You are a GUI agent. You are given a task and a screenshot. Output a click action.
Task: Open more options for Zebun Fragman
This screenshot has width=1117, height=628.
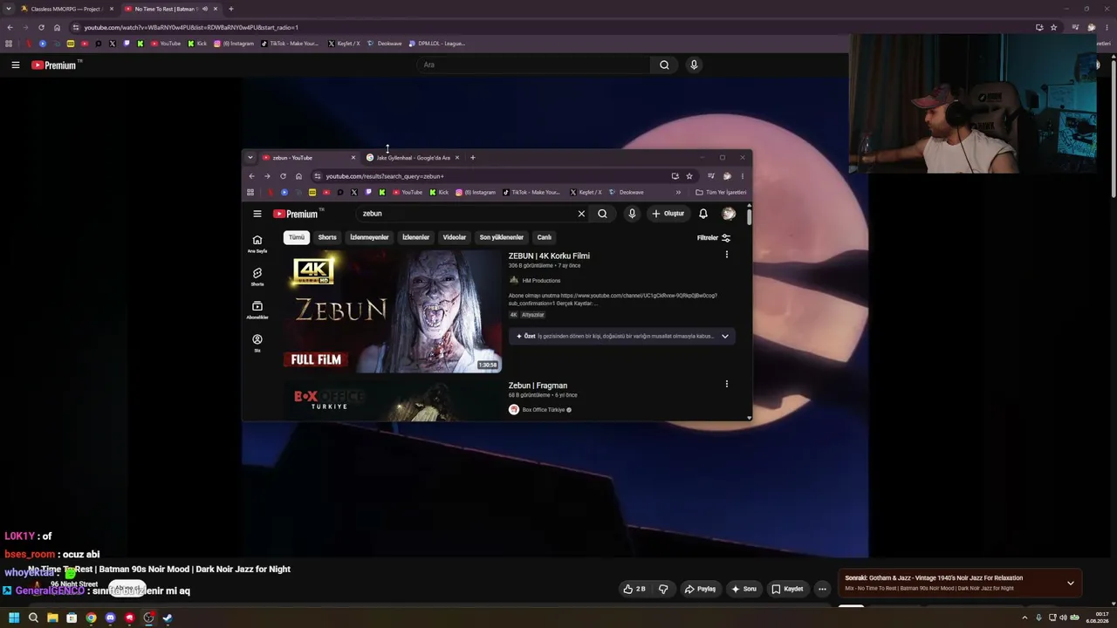[x=726, y=384]
